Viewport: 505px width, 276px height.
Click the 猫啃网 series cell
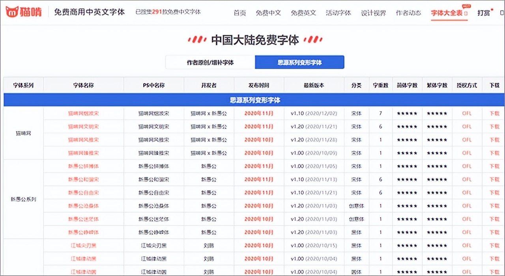click(x=23, y=133)
